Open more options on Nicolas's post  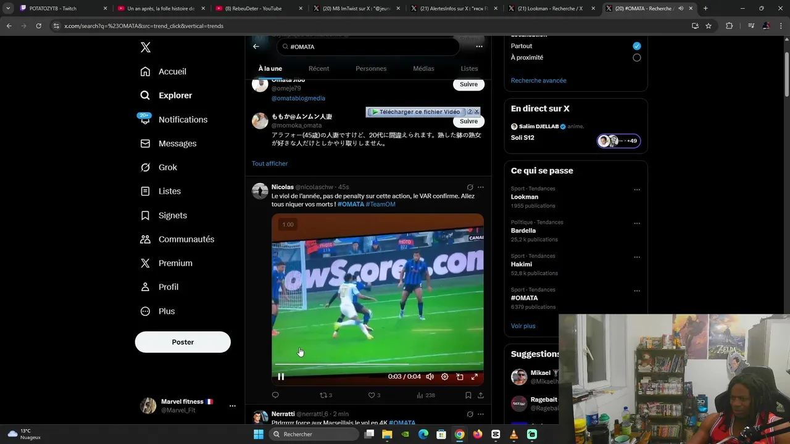(x=480, y=187)
